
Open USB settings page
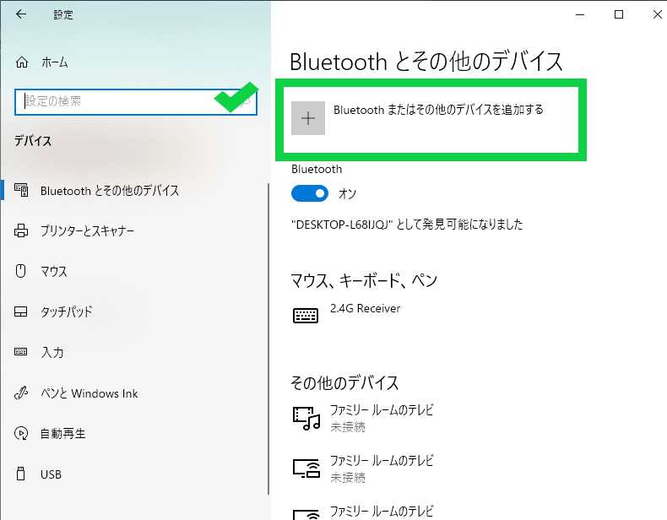pos(51,474)
